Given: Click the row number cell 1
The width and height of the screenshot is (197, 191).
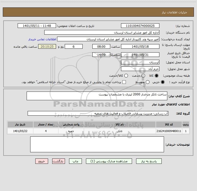Looking at the screenshot, I should [x=186, y=131].
